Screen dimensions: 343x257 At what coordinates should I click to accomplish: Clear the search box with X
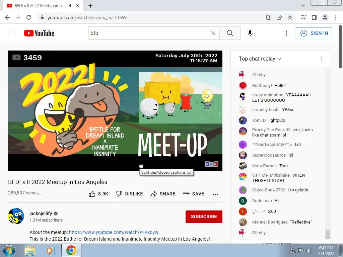click(x=213, y=33)
